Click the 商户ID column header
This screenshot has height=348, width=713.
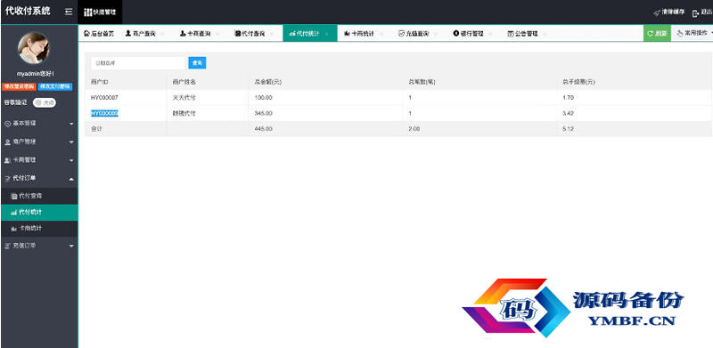[x=99, y=82]
